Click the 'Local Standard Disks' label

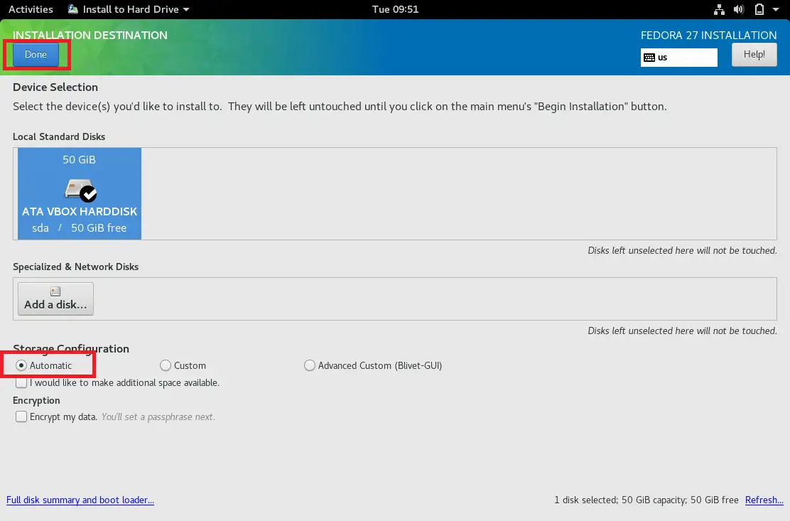coord(59,136)
